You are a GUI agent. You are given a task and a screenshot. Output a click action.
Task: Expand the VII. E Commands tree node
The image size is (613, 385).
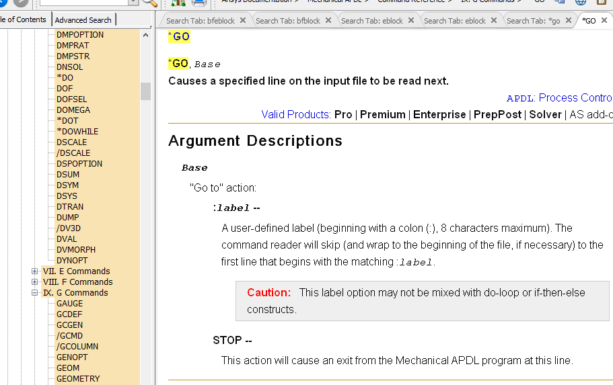(x=35, y=271)
